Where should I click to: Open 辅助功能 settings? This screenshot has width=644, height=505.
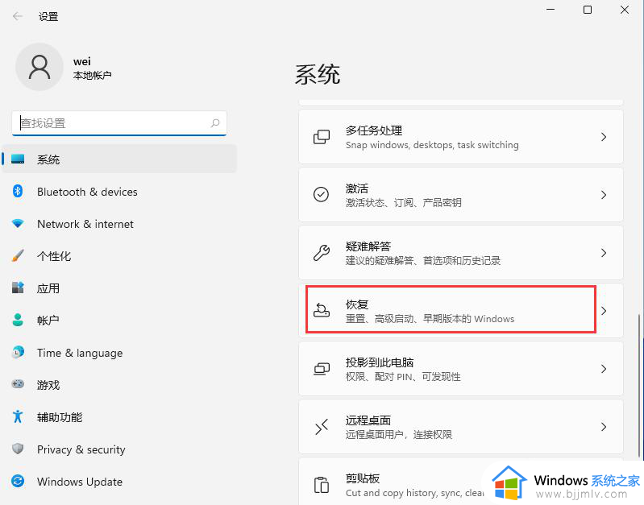pos(119,416)
